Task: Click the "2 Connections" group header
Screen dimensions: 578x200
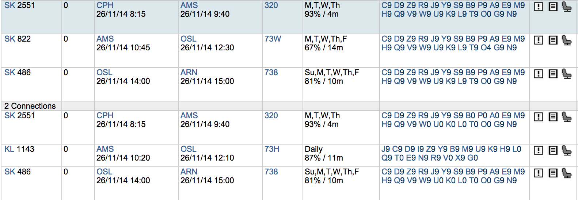Action: pyautogui.click(x=30, y=106)
